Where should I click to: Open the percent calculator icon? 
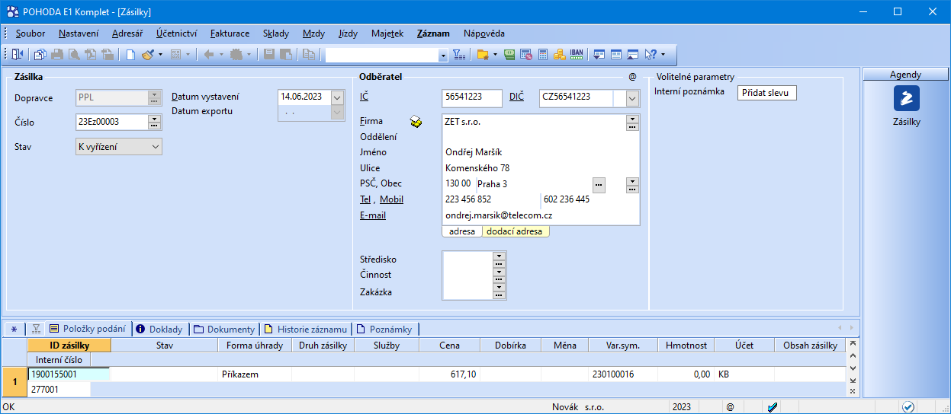pos(526,54)
